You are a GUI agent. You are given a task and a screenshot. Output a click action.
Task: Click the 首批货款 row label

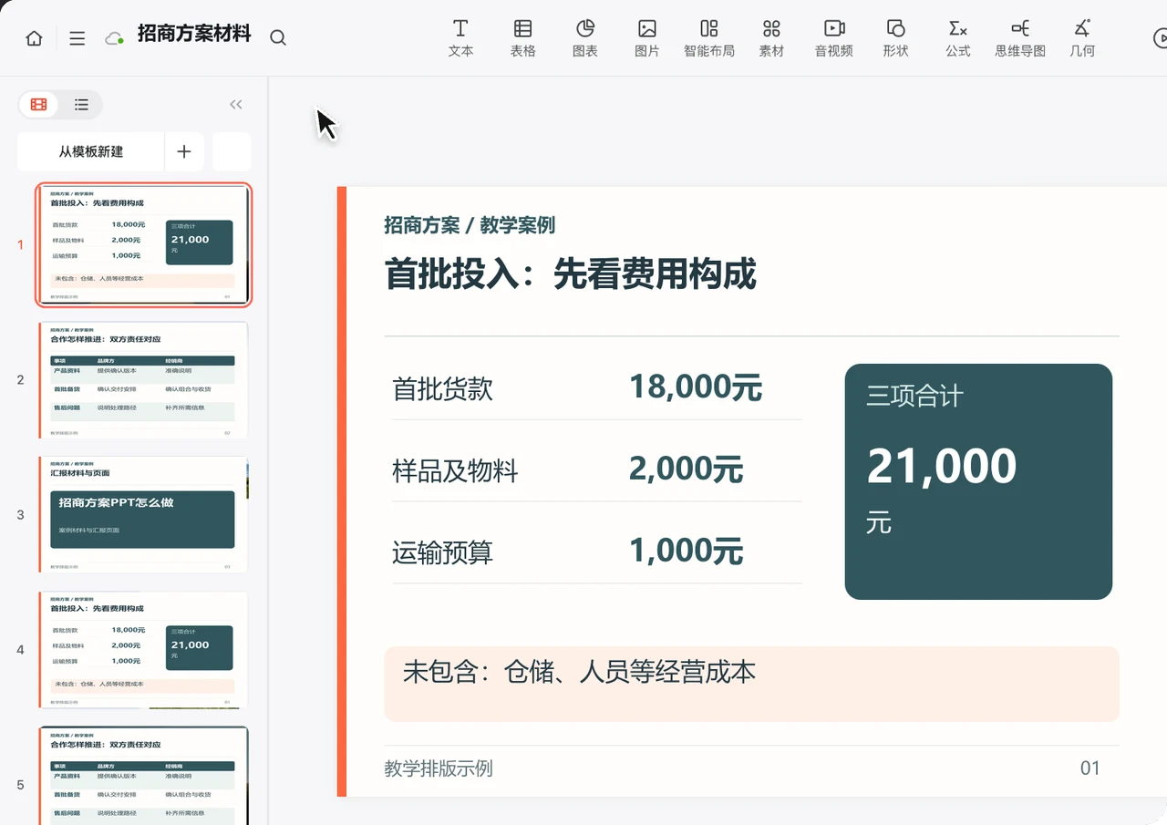tap(442, 389)
